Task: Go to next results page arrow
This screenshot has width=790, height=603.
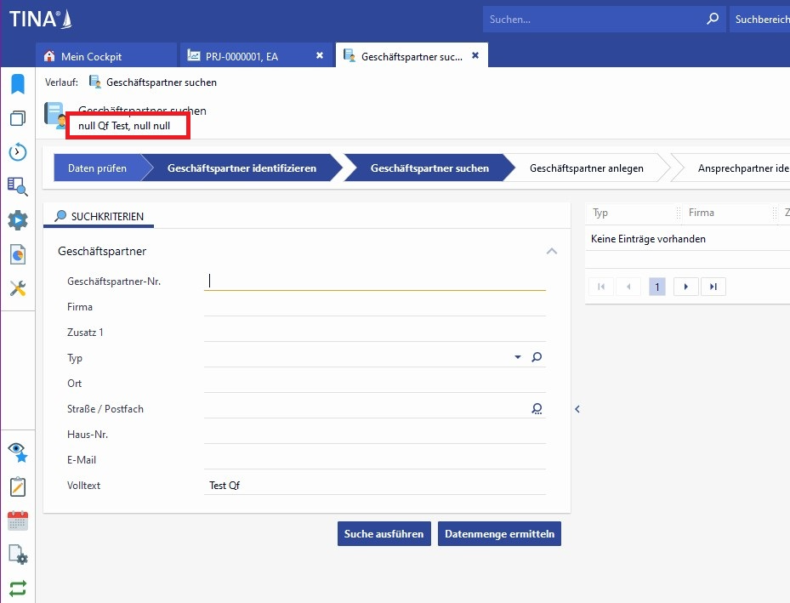Action: tap(686, 287)
